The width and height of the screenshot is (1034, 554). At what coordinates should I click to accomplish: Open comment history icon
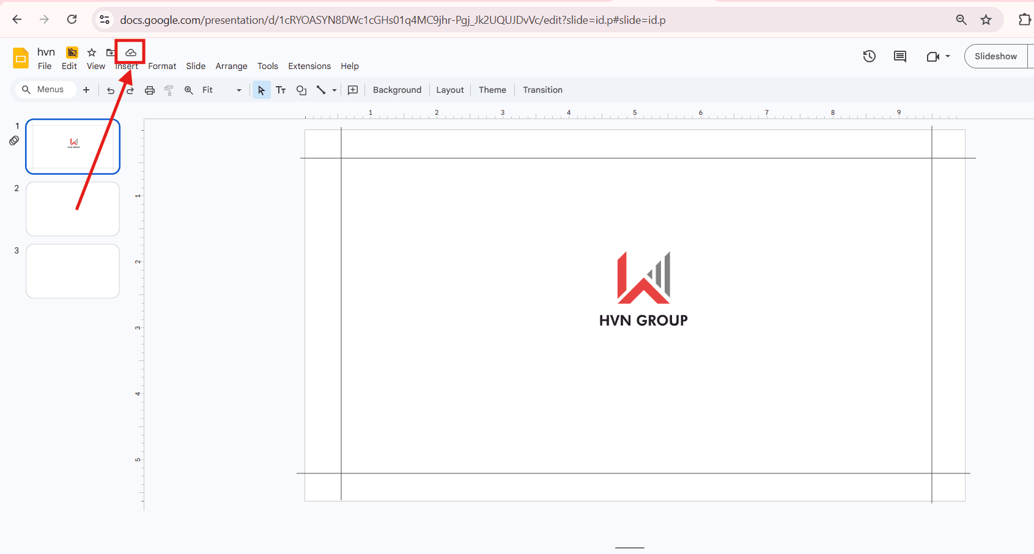pos(899,56)
